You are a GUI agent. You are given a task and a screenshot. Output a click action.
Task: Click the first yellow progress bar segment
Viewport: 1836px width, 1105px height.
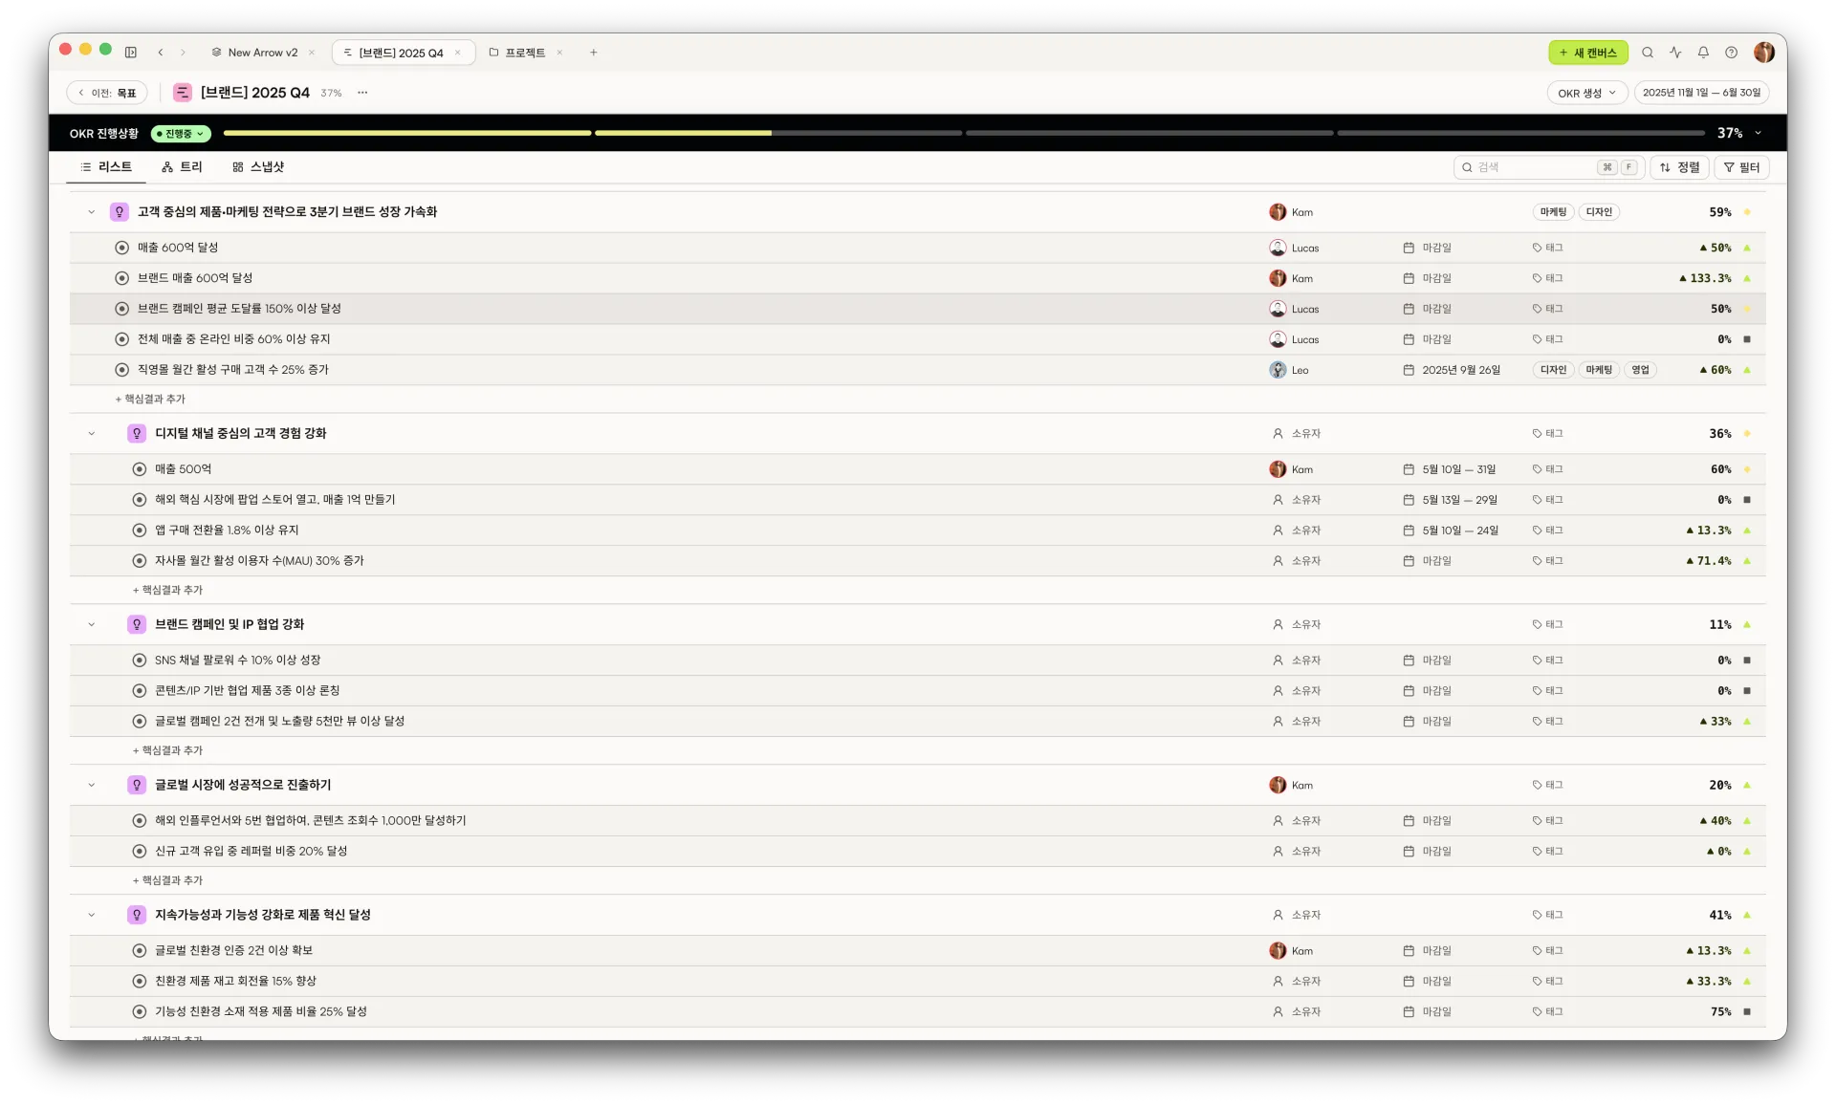[407, 133]
